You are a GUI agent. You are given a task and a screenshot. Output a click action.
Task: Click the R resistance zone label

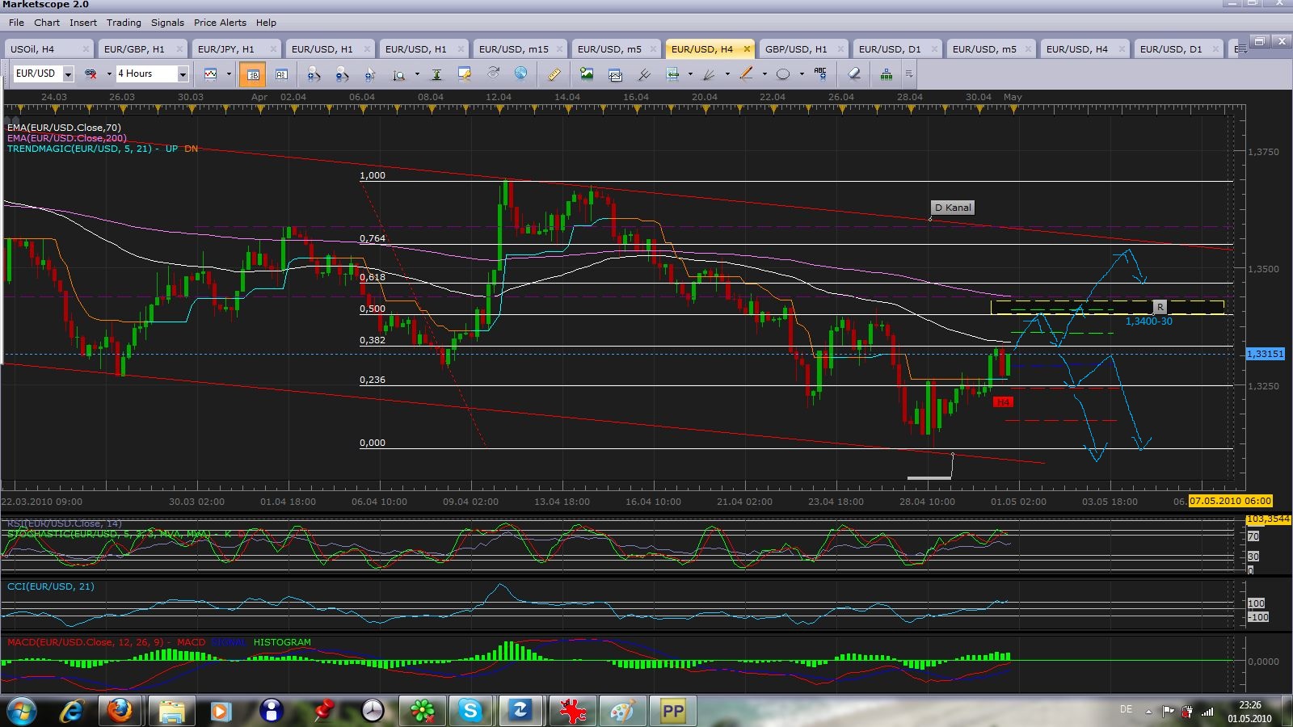pos(1160,307)
